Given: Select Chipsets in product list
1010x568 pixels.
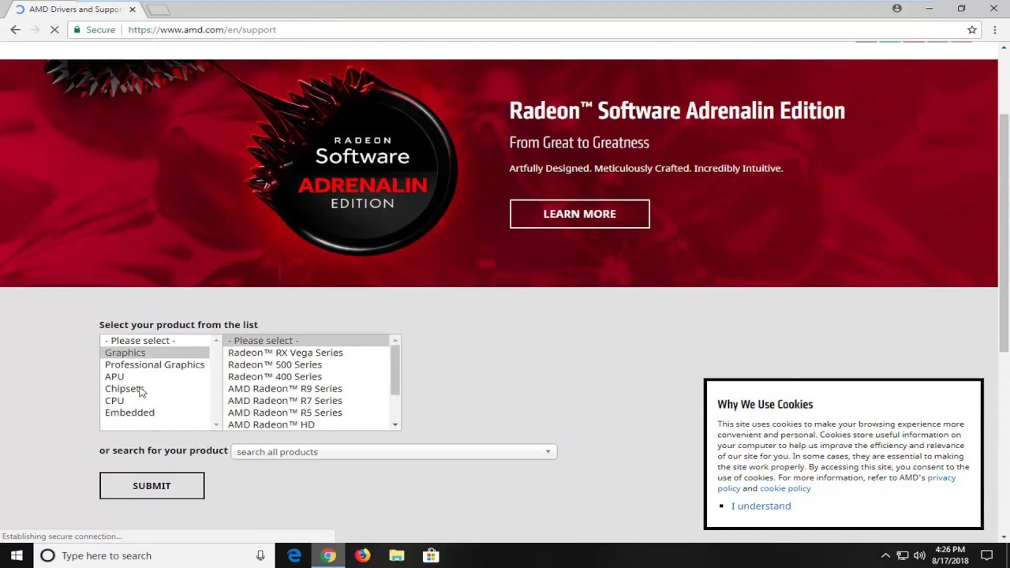Looking at the screenshot, I should click(156, 388).
